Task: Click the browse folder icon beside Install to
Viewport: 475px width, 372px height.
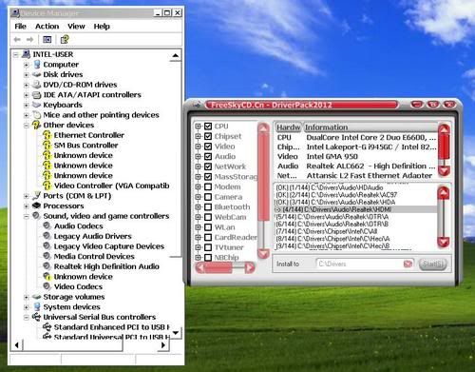Action: click(408, 264)
